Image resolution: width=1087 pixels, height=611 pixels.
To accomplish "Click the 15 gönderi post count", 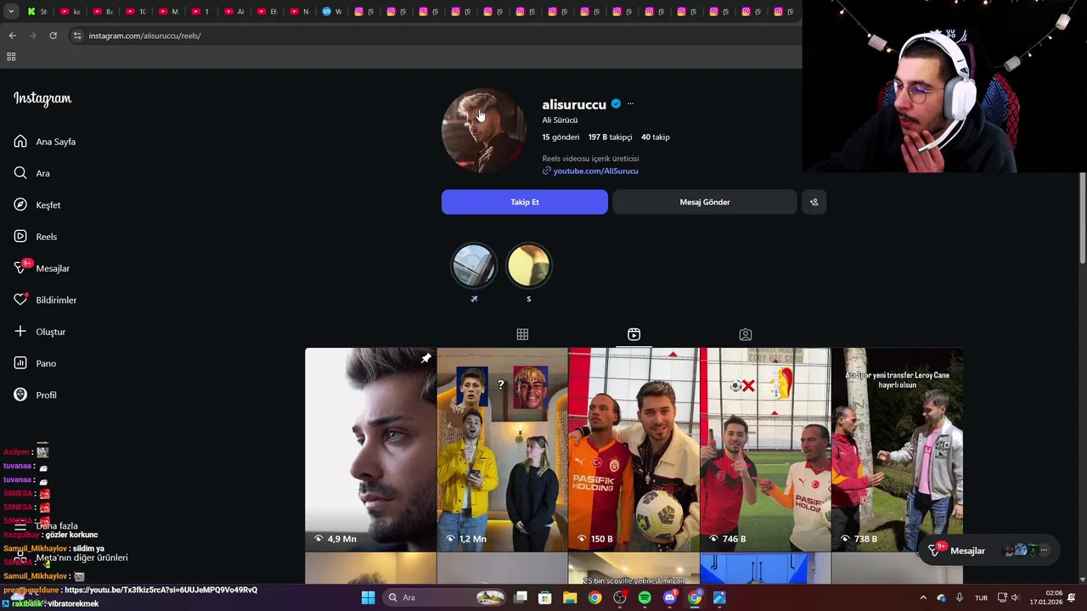I will (x=560, y=137).
